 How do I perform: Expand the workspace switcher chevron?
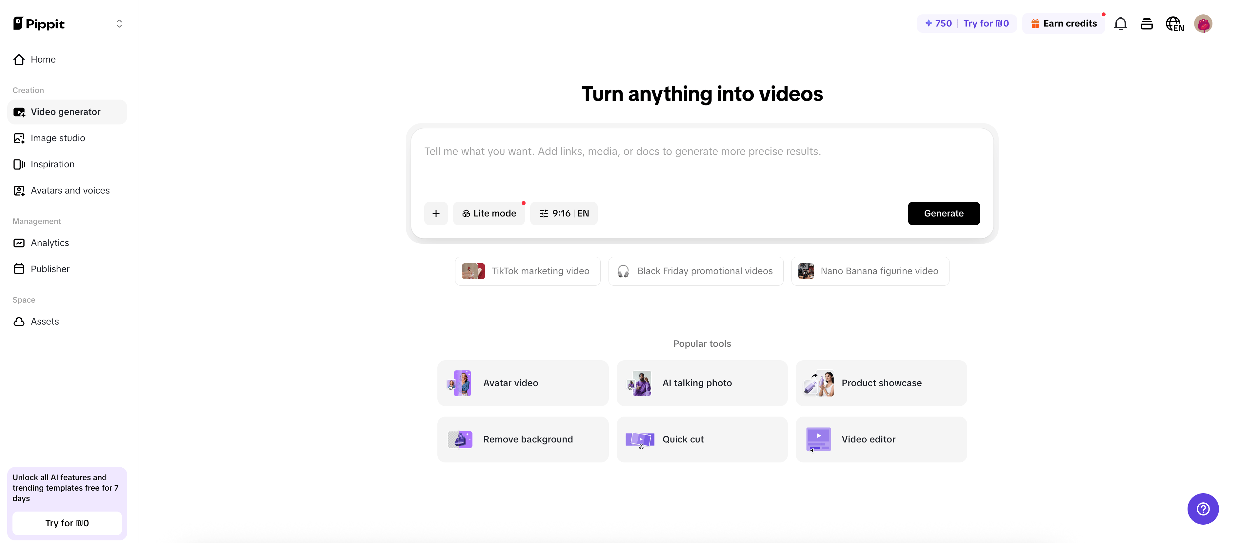point(119,24)
